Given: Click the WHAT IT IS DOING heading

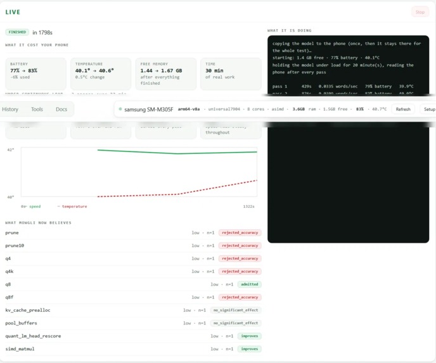Looking at the screenshot, I should pos(289,30).
